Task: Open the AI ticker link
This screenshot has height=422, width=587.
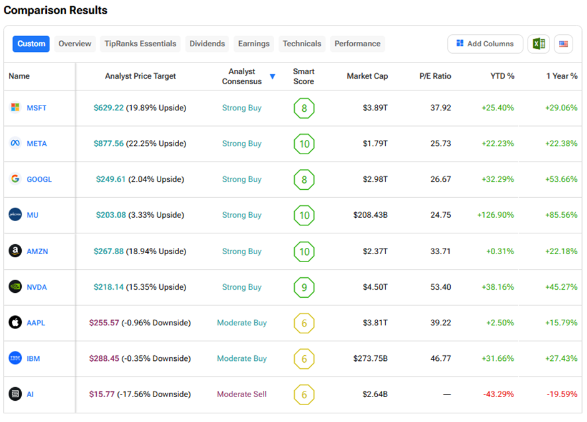Action: click(31, 394)
